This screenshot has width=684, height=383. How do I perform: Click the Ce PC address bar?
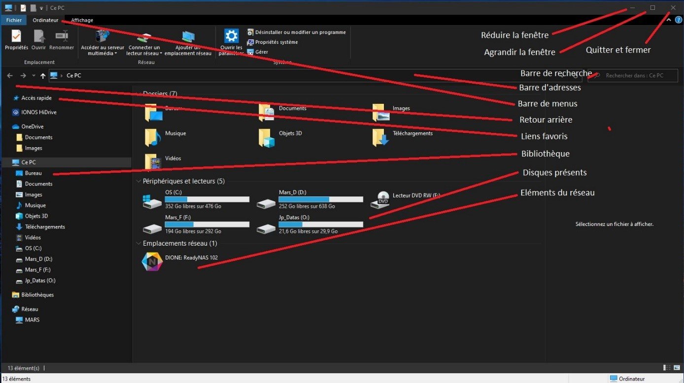click(315, 75)
